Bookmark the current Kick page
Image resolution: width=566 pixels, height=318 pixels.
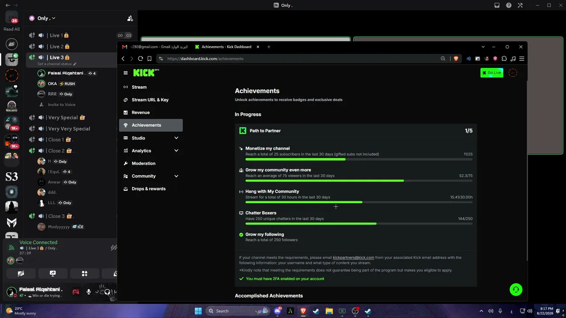pyautogui.click(x=149, y=58)
